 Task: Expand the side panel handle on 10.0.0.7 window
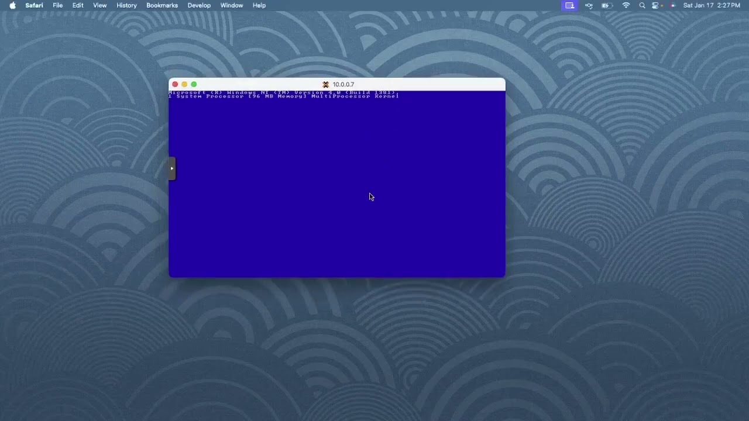click(x=172, y=168)
